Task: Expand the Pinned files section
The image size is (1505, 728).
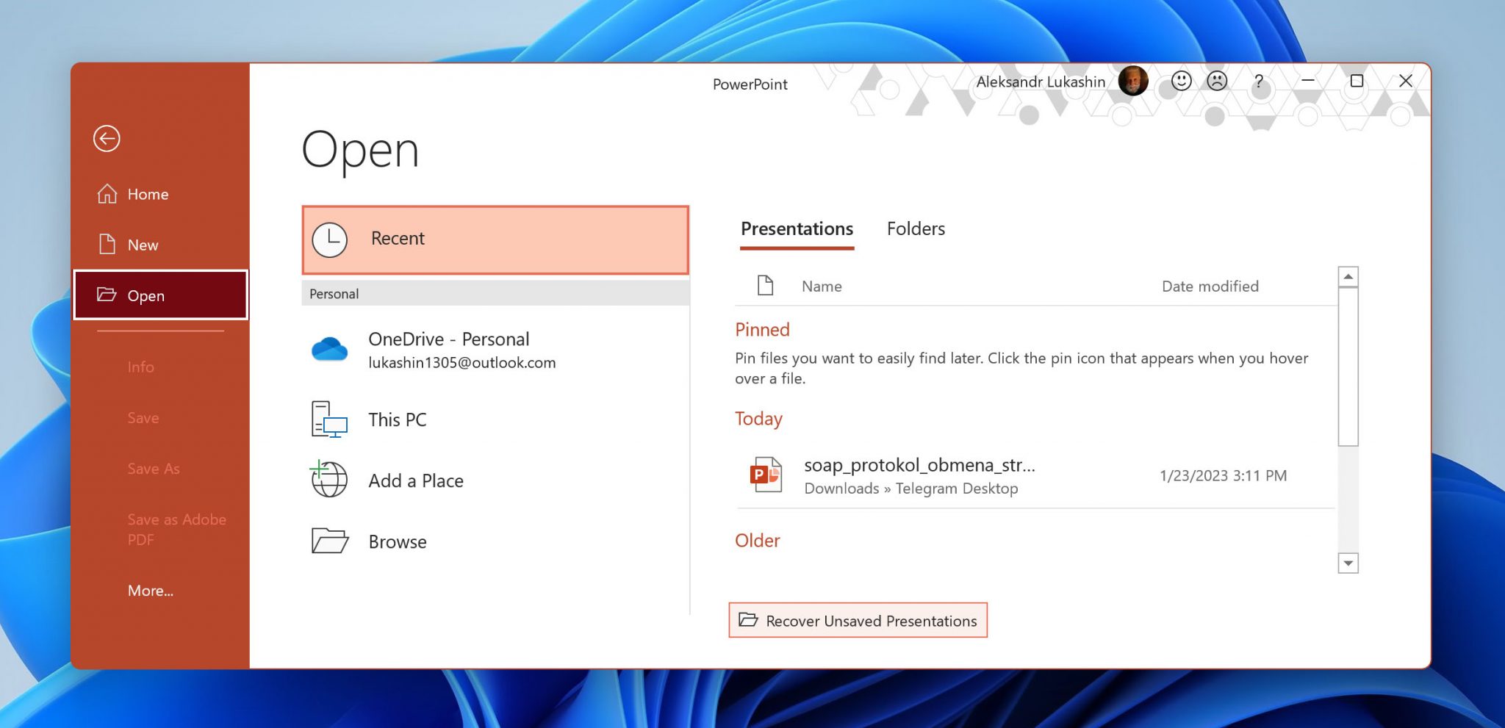Action: (x=762, y=329)
